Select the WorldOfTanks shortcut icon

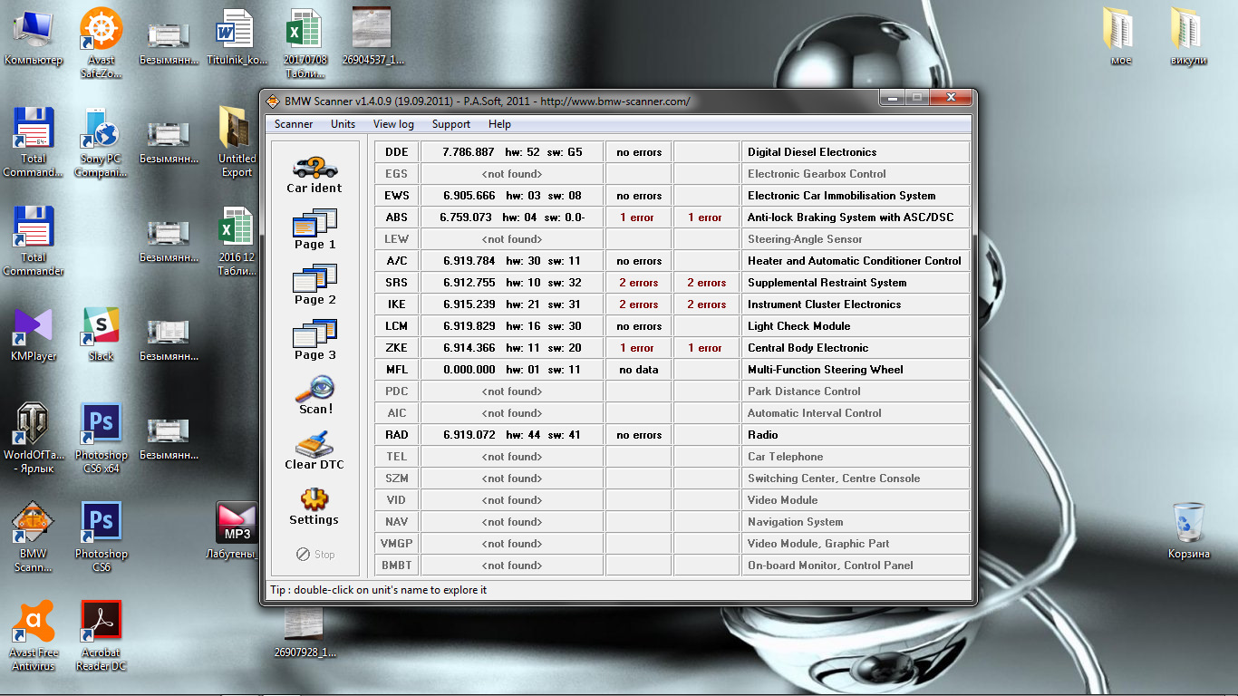[x=34, y=439]
